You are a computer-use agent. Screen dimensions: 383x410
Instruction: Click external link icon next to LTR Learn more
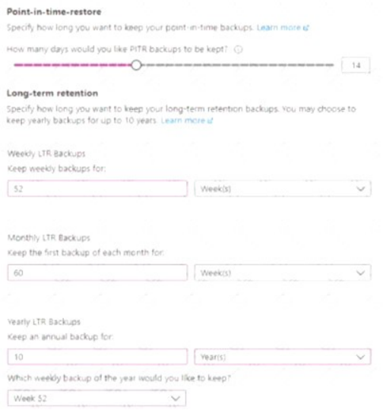click(x=210, y=121)
